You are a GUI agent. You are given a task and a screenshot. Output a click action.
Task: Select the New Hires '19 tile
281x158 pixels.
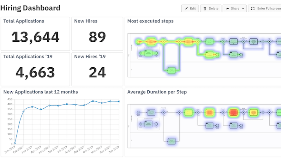[x=97, y=69]
